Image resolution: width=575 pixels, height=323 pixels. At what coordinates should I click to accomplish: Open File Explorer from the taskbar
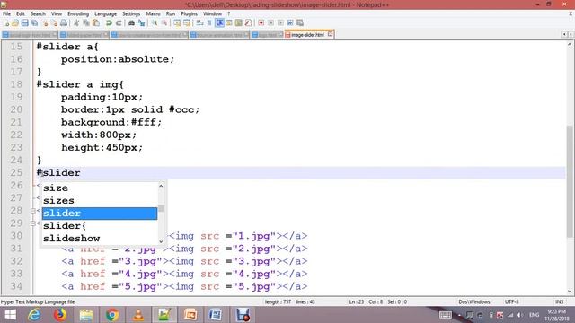coord(86,315)
